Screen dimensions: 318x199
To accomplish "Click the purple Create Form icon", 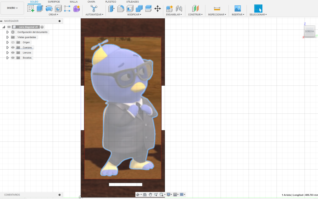I will tap(77, 9).
